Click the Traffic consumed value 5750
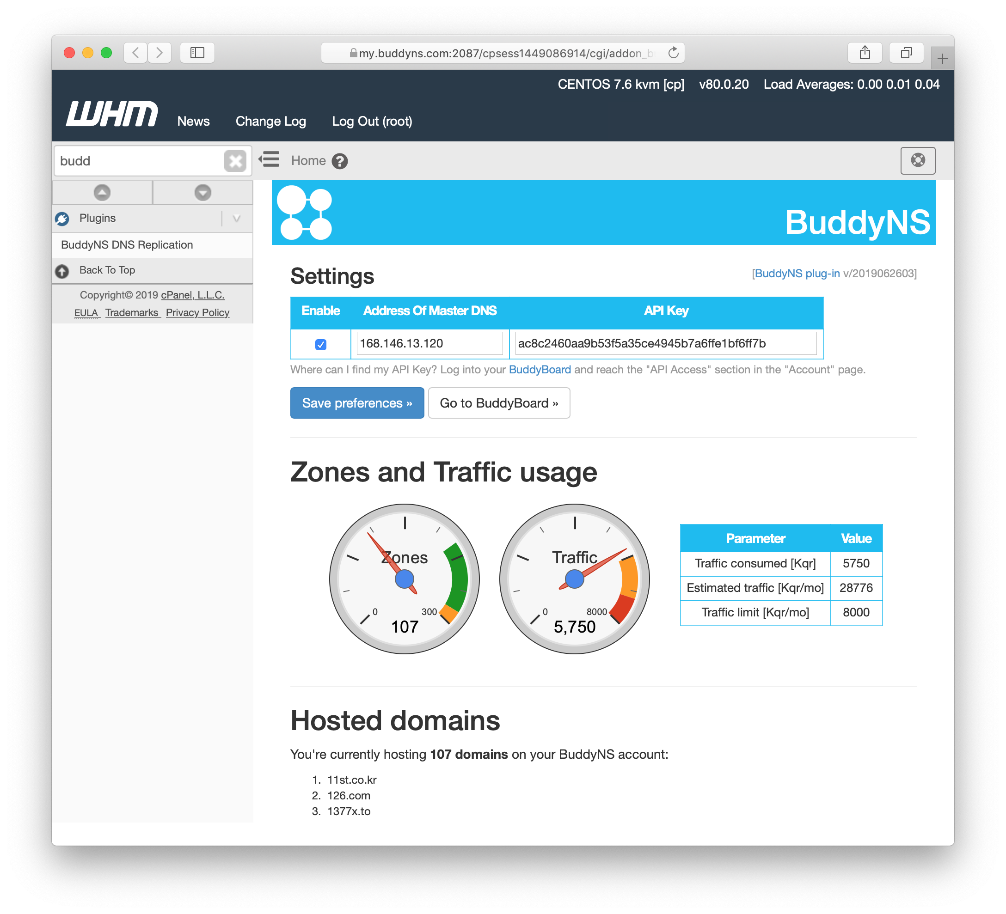This screenshot has height=914, width=1006. click(x=856, y=563)
